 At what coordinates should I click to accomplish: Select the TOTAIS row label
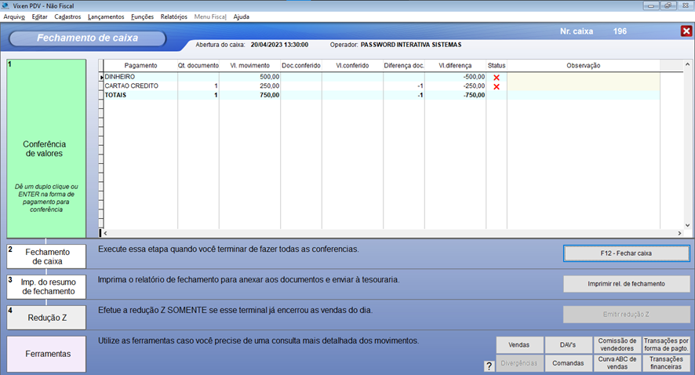[x=115, y=95]
